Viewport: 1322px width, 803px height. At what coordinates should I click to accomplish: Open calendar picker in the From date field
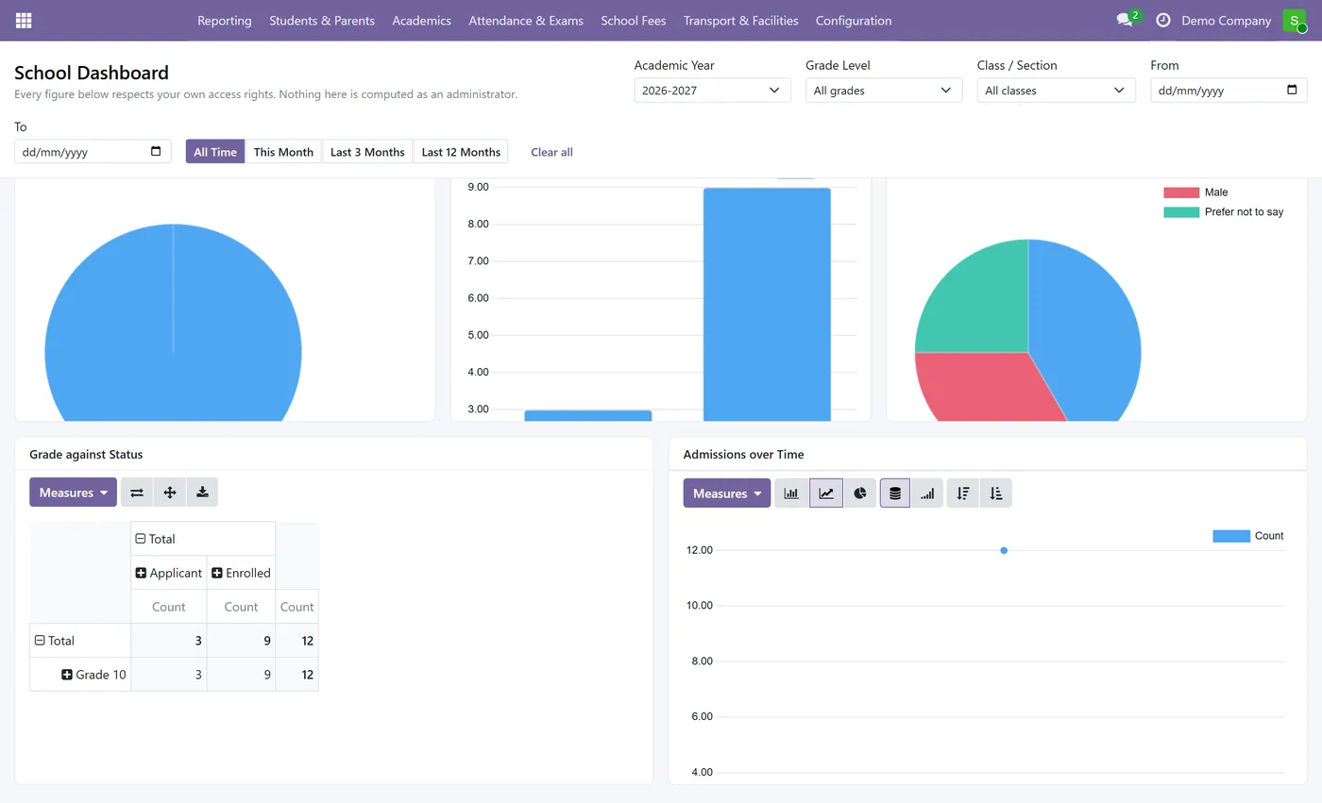tap(1293, 90)
